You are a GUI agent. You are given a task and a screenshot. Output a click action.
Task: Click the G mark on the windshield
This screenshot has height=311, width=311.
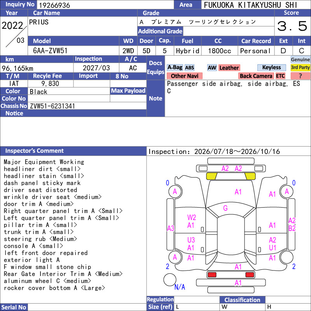(225, 208)
